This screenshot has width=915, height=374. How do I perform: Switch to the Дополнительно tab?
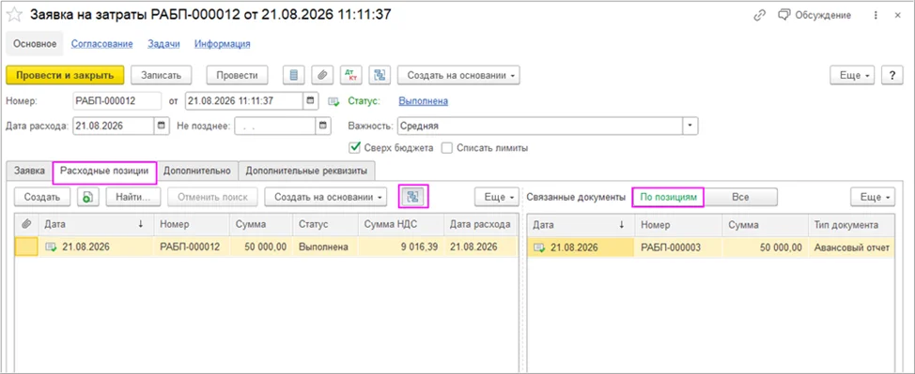coord(197,171)
